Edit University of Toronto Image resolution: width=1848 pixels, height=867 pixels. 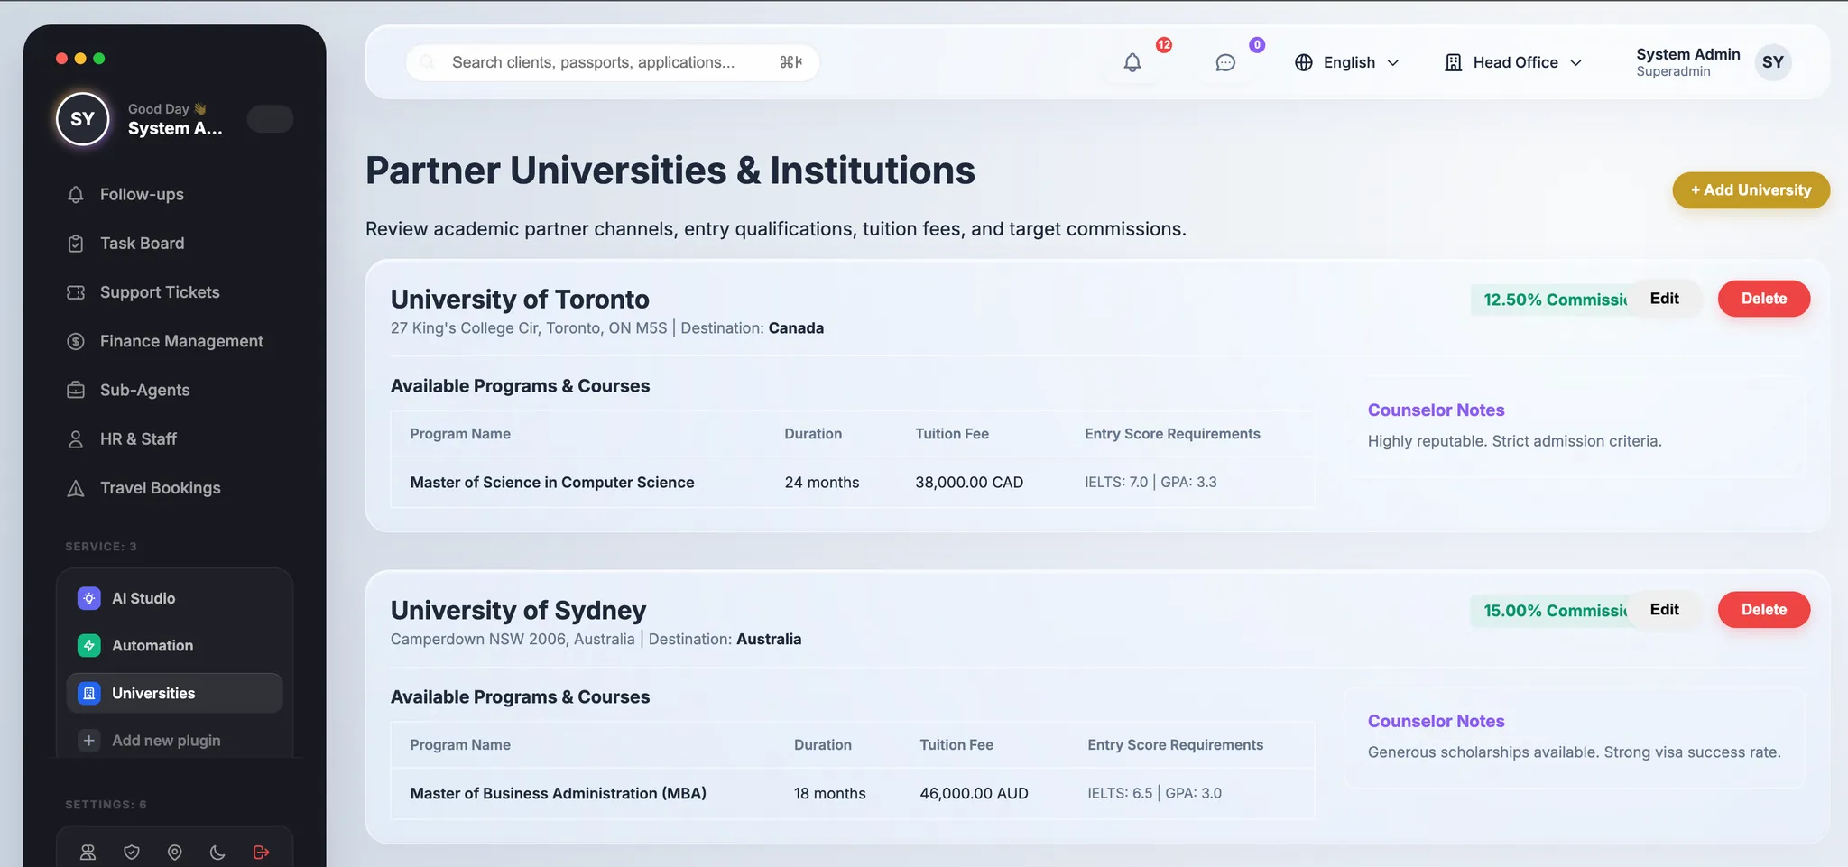tap(1664, 299)
